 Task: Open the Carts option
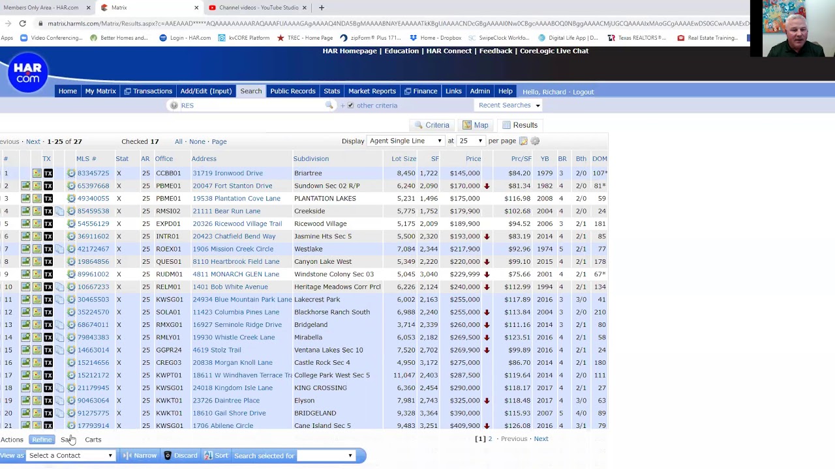point(93,440)
